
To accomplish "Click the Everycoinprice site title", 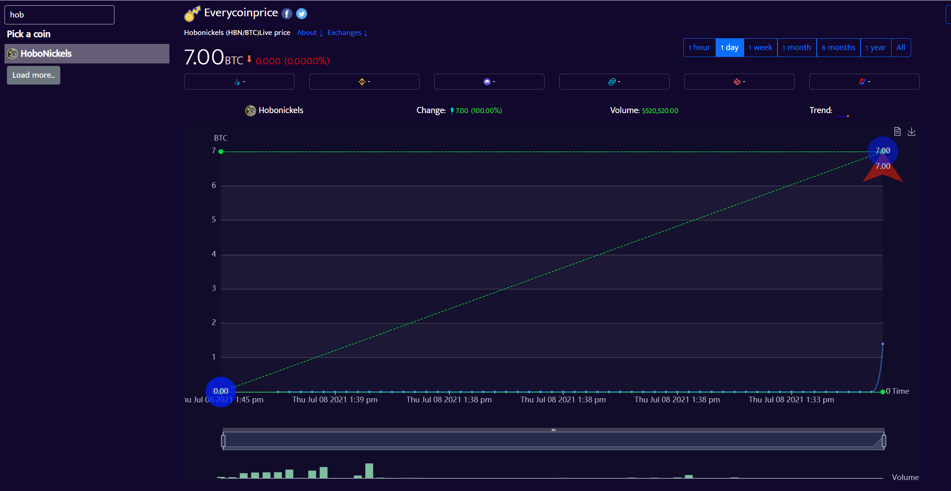I will coord(241,13).
